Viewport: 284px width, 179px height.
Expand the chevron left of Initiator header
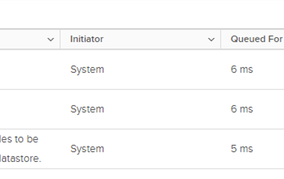tap(51, 40)
